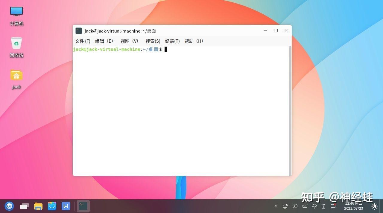Click the network status tray icon
Viewport: 383px width, 213px height.
click(285, 206)
